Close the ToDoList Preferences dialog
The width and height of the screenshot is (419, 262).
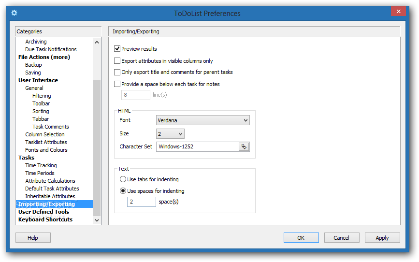pyautogui.click(x=398, y=11)
